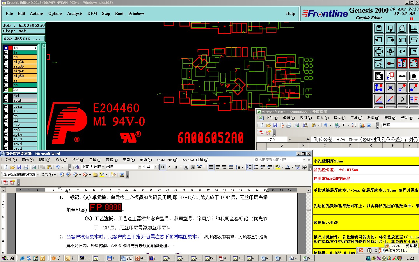The width and height of the screenshot is (419, 262).
Task: Open Word font size dropdown 小四
Action: coord(155,167)
